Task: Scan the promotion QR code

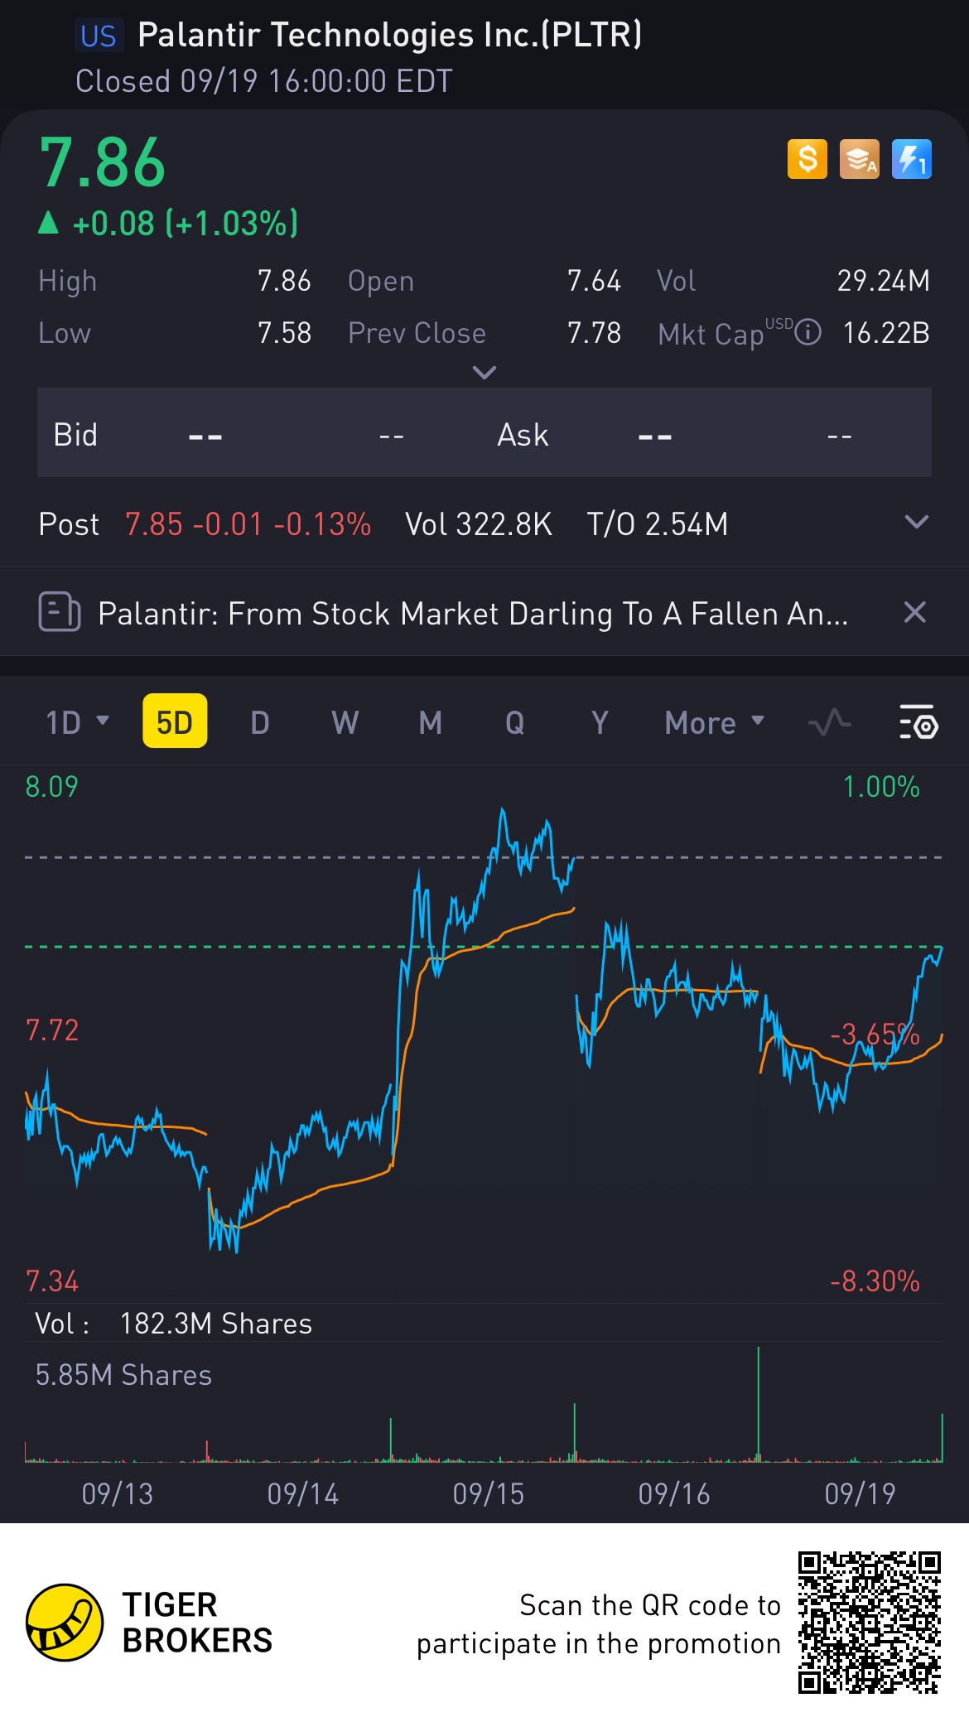Action: pos(869,1623)
